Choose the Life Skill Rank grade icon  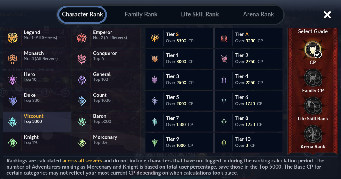coord(312,106)
